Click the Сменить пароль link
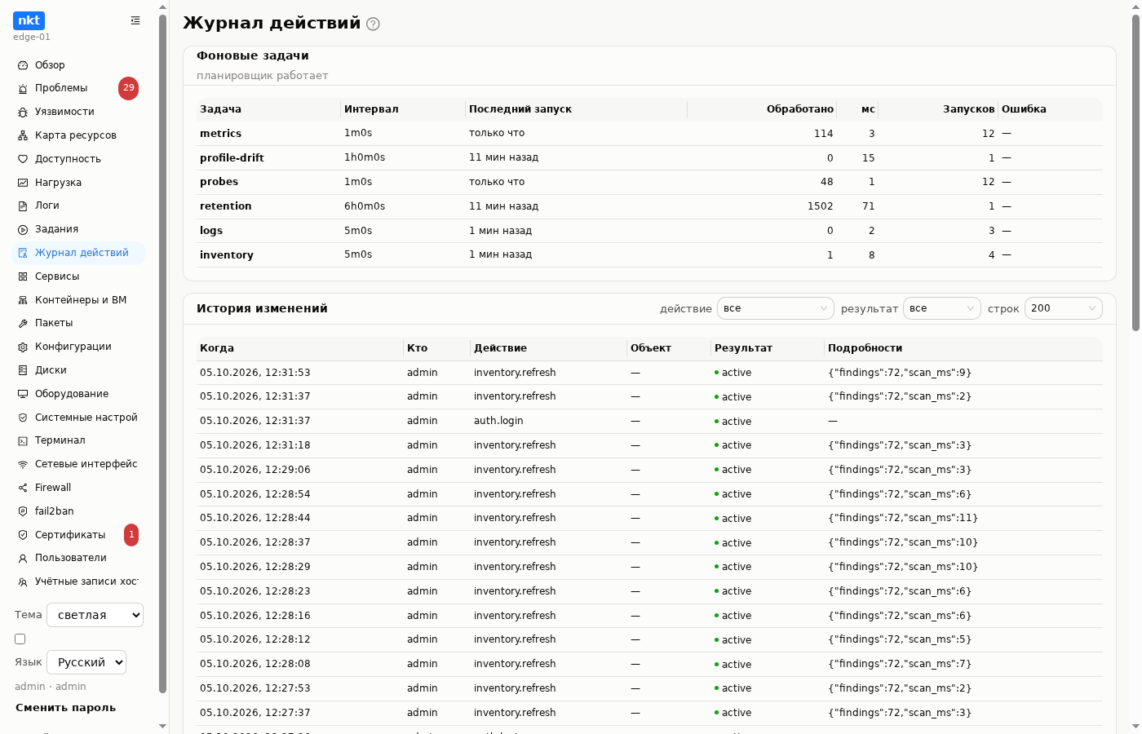Image resolution: width=1142 pixels, height=734 pixels. (x=66, y=708)
